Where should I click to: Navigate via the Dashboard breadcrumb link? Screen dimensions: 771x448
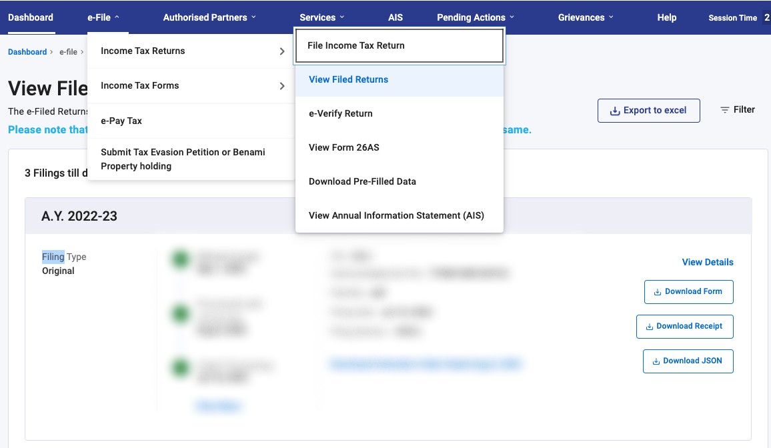coord(27,51)
